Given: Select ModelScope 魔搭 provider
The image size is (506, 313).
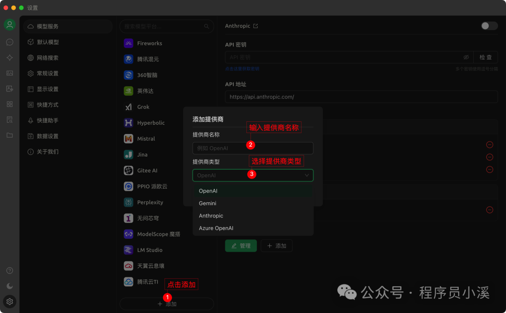Looking at the screenshot, I should [x=166, y=234].
